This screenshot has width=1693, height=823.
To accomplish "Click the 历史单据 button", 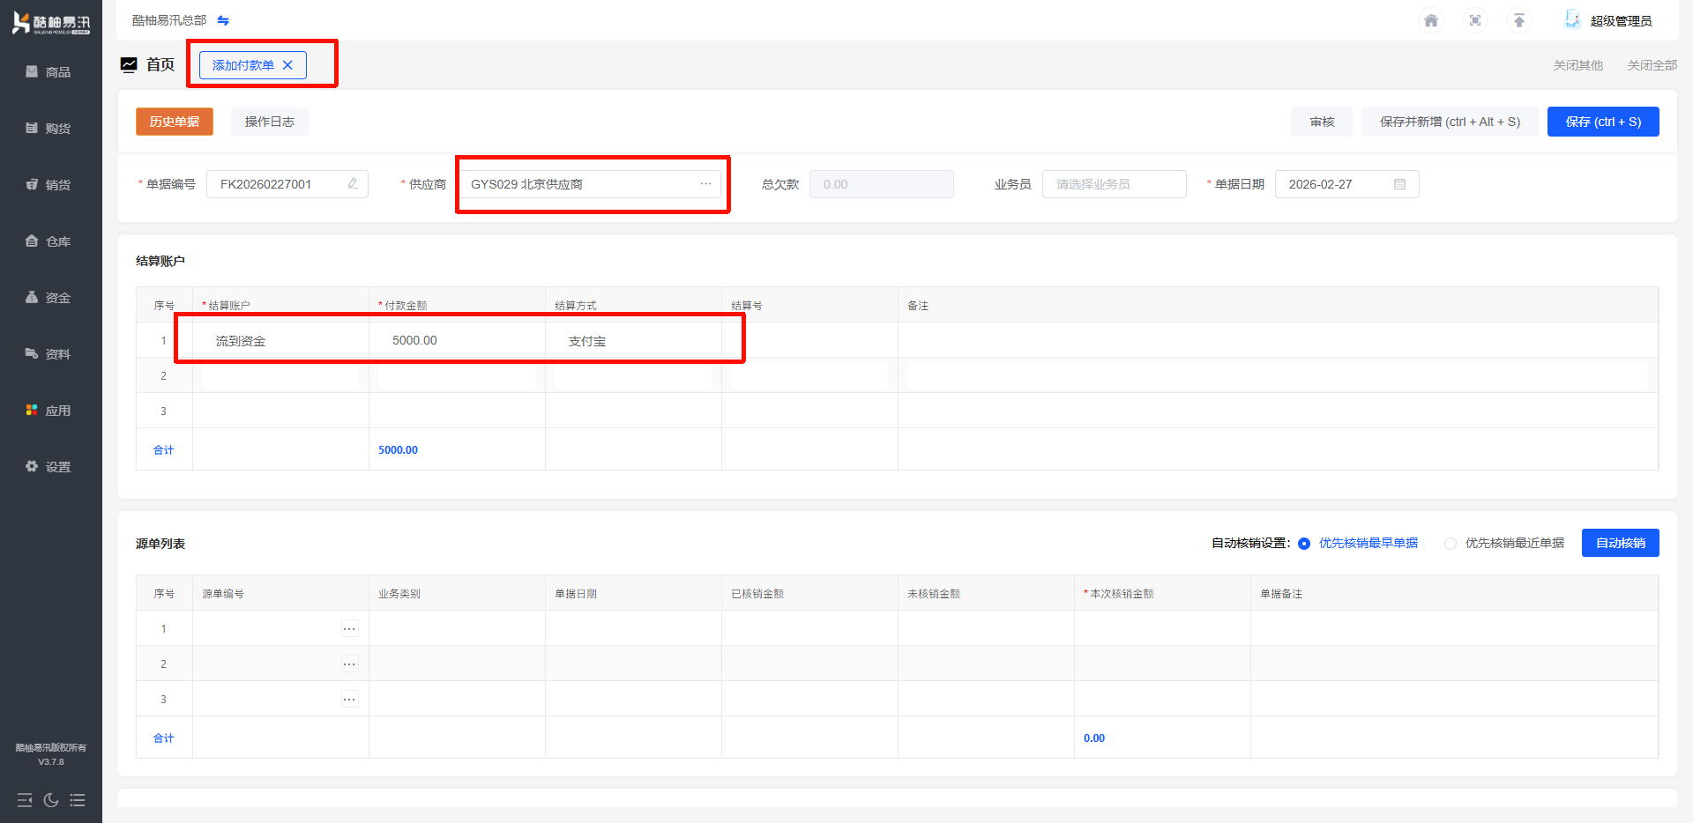I will click(x=175, y=122).
